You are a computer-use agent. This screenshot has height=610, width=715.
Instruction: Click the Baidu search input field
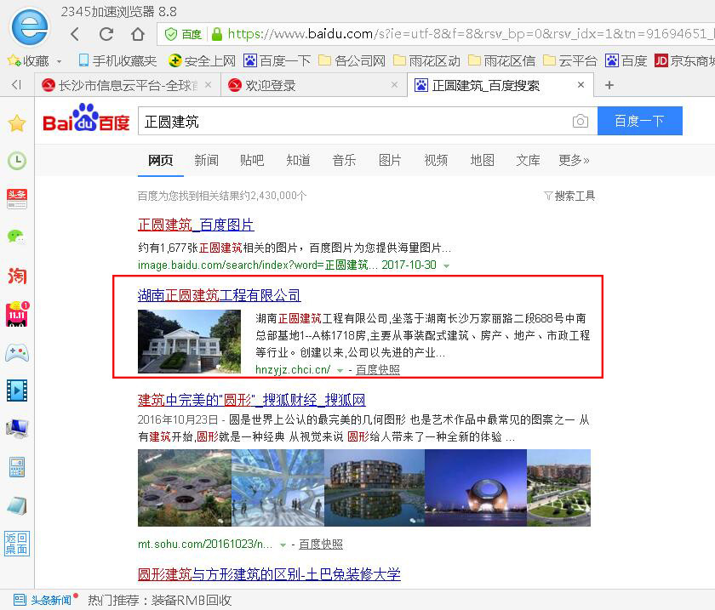point(356,122)
